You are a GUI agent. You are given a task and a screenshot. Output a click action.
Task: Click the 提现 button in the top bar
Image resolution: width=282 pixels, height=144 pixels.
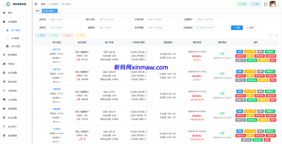coord(256,4)
